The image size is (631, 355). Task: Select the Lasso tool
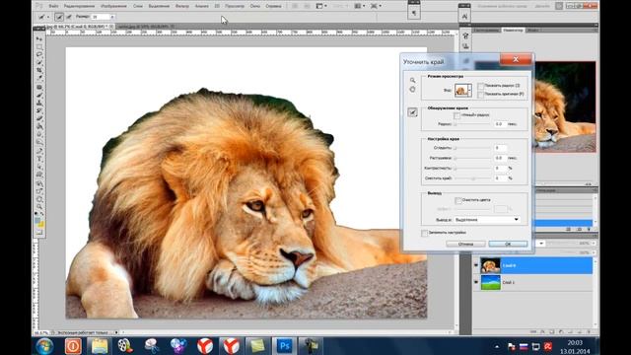pyautogui.click(x=39, y=54)
